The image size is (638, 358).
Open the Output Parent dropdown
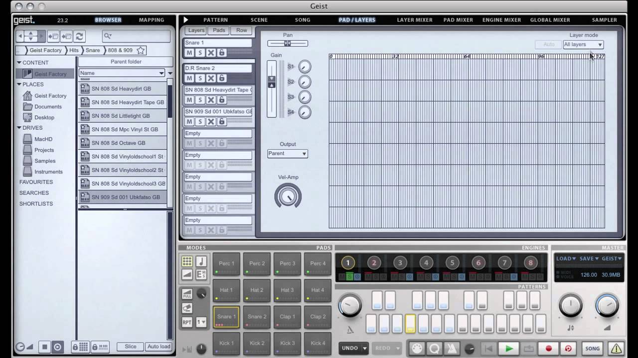(288, 154)
